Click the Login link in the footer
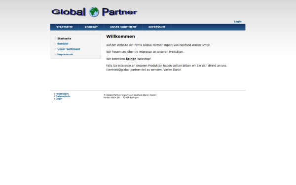Image resolution: width=296 pixels, height=185 pixels. click(x=59, y=99)
